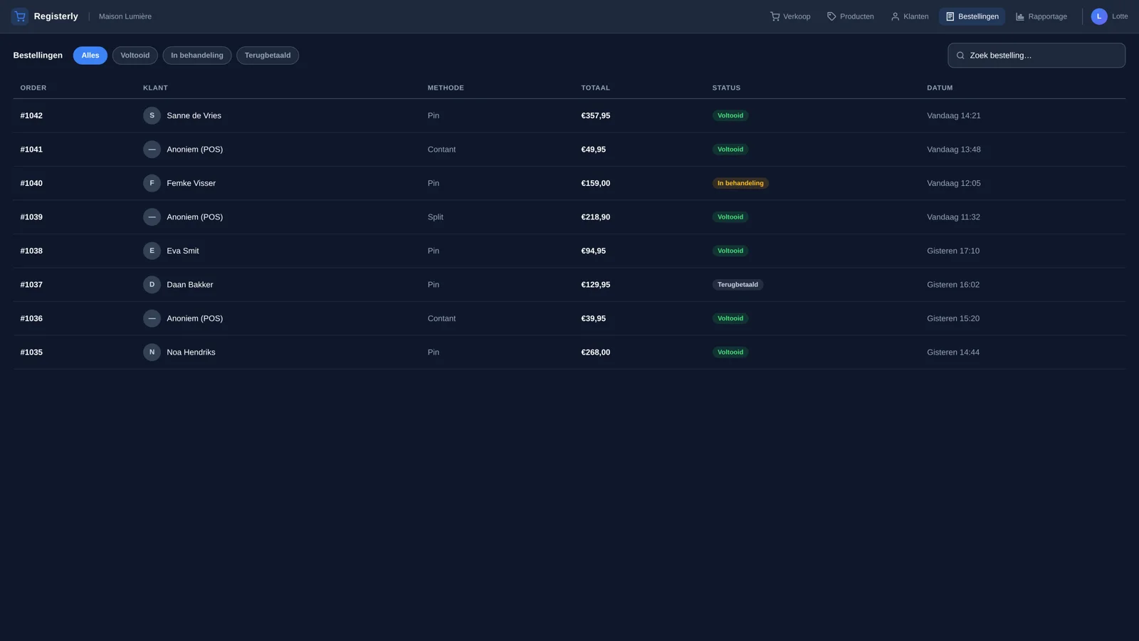Click date Gisteren 17:10
1139x641 pixels.
(x=953, y=251)
